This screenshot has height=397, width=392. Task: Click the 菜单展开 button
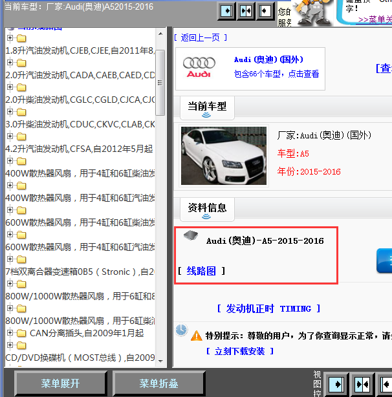click(60, 383)
